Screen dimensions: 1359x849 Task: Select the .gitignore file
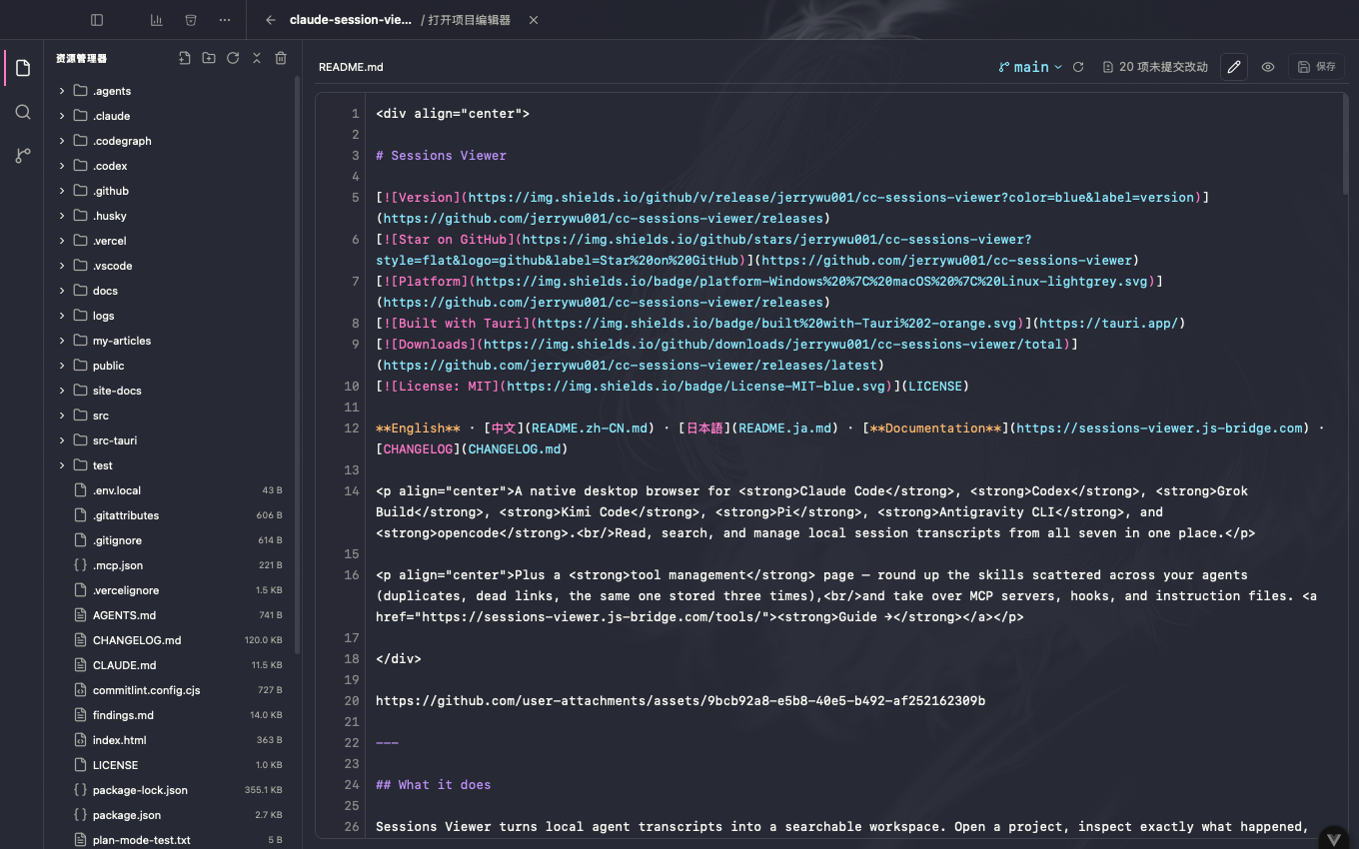point(170,540)
